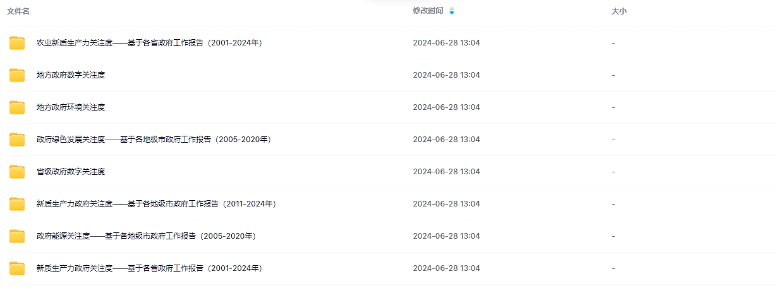Click folder icon for 政府能源关注度

17,236
